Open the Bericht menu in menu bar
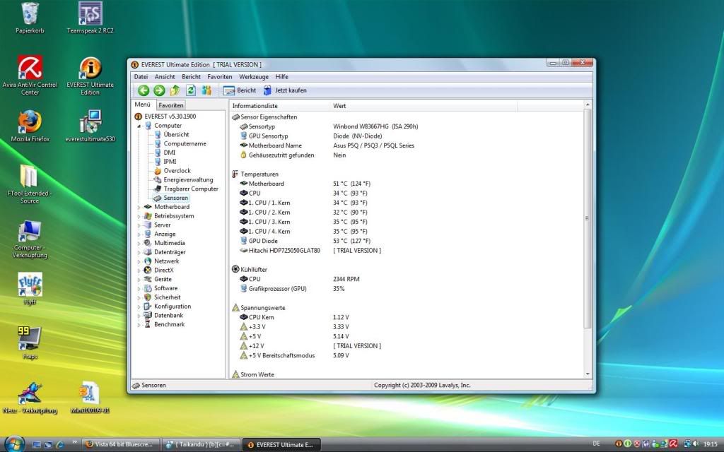 tap(191, 76)
